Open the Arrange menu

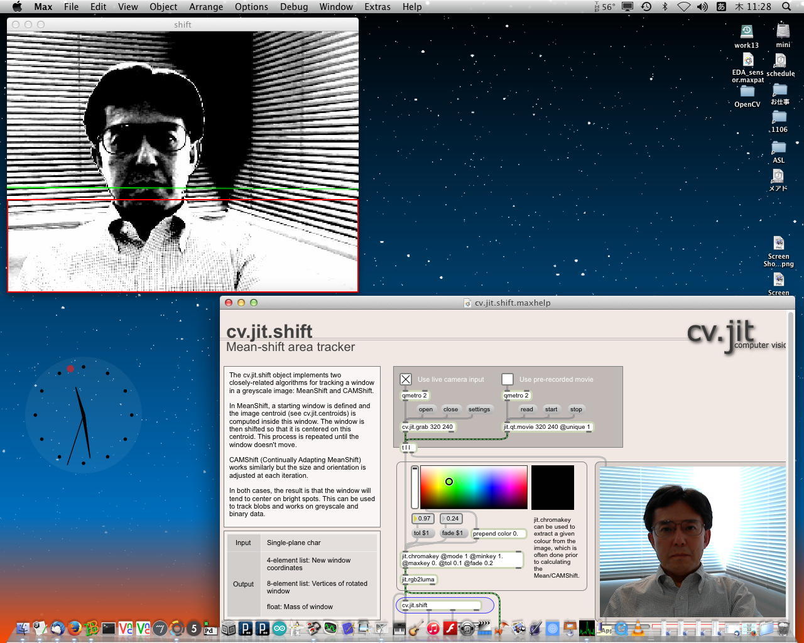point(206,7)
